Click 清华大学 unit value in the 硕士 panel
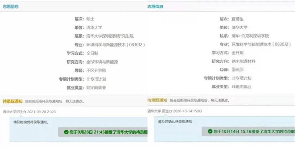This screenshot has height=147, width=295. 94,28
